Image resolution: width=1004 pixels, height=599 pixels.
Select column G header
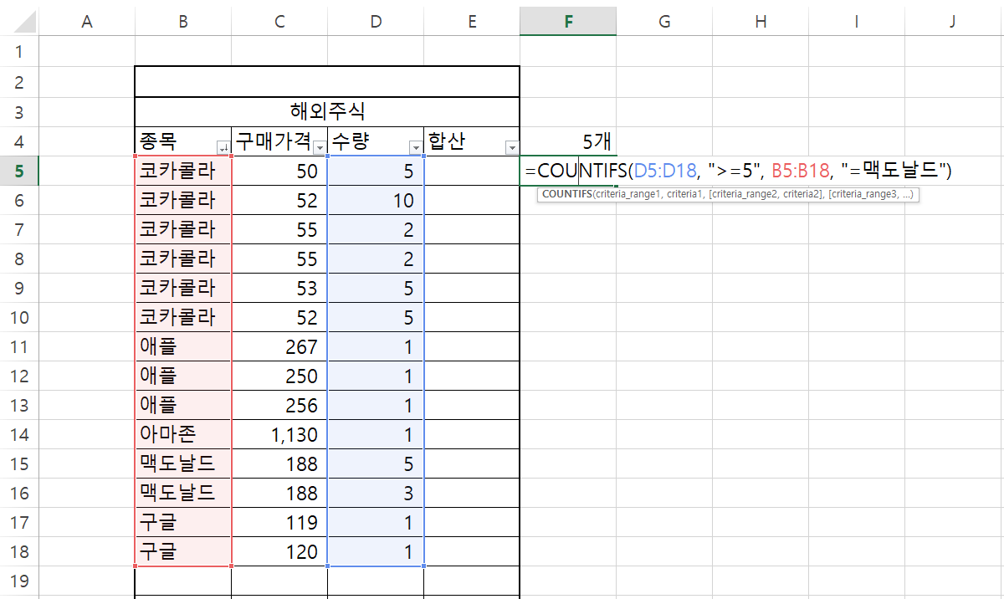[663, 23]
